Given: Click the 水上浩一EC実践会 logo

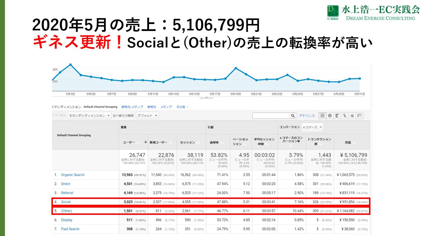Looking at the screenshot, I should click(x=373, y=13).
